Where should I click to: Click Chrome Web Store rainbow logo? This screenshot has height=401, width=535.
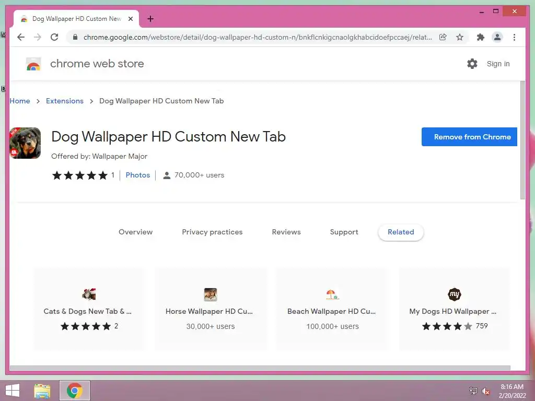point(33,64)
